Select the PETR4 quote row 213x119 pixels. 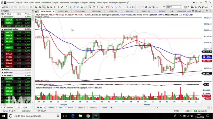click(x=16, y=42)
